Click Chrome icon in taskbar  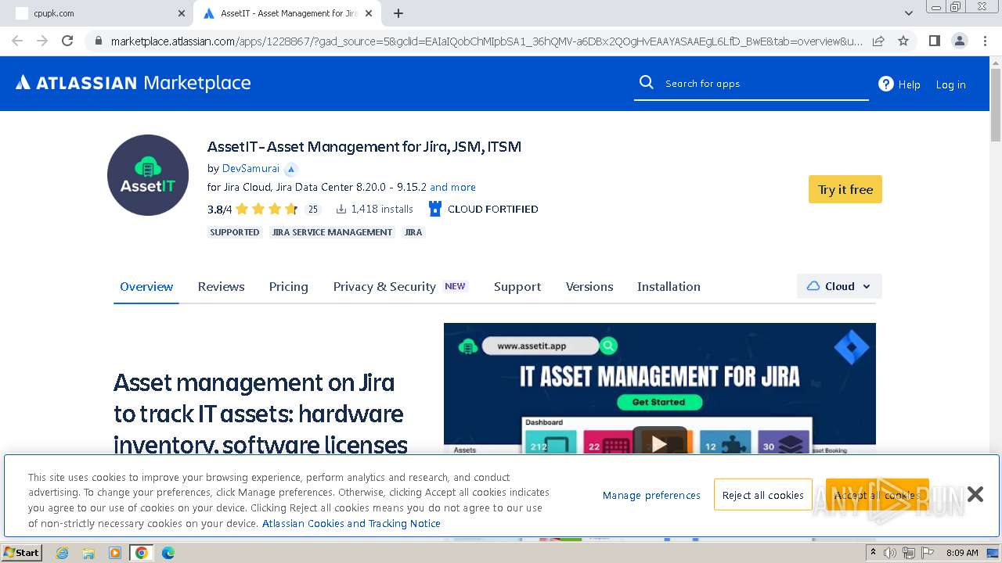pyautogui.click(x=142, y=553)
